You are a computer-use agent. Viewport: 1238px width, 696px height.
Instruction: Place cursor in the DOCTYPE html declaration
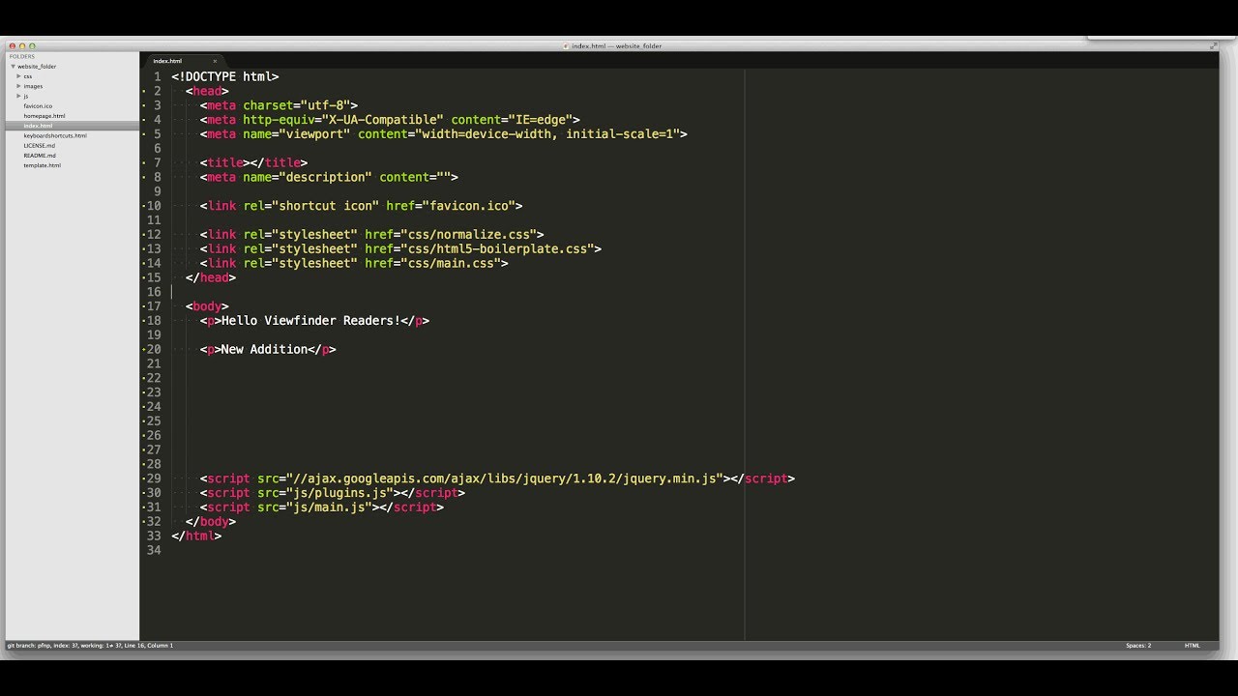(x=225, y=76)
